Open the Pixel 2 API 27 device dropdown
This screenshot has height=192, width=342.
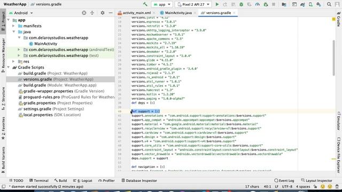(193, 4)
